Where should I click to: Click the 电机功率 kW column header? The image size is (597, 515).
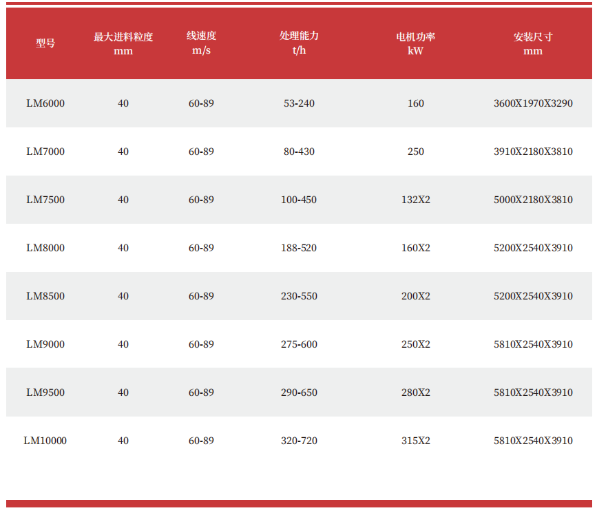(x=415, y=43)
